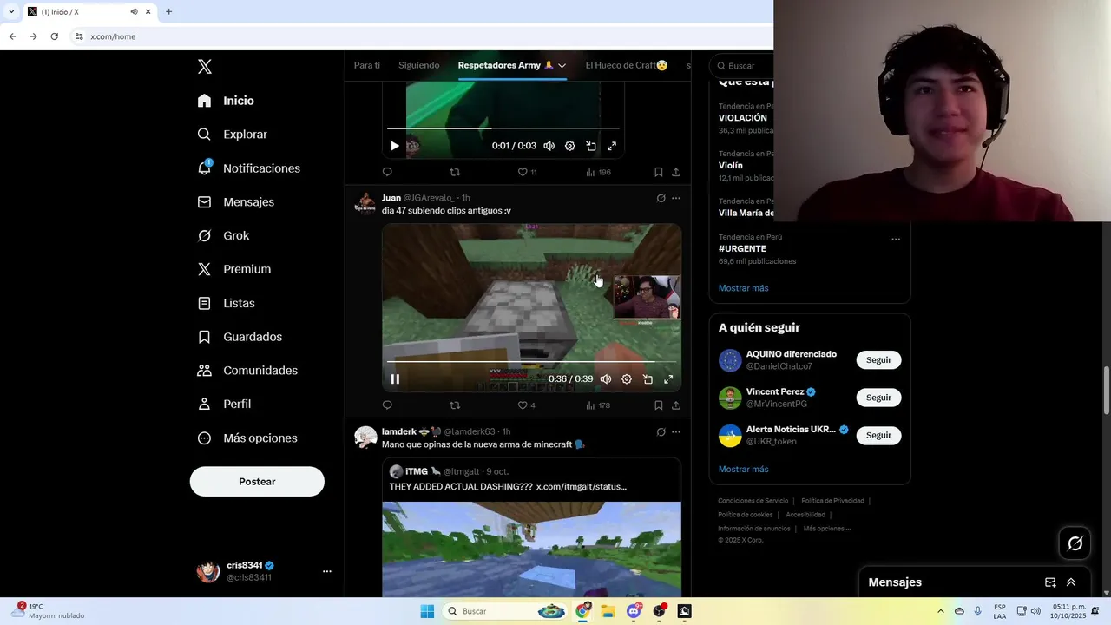The image size is (1111, 625).
Task: Fullscreen Juan's video
Action: 668,379
